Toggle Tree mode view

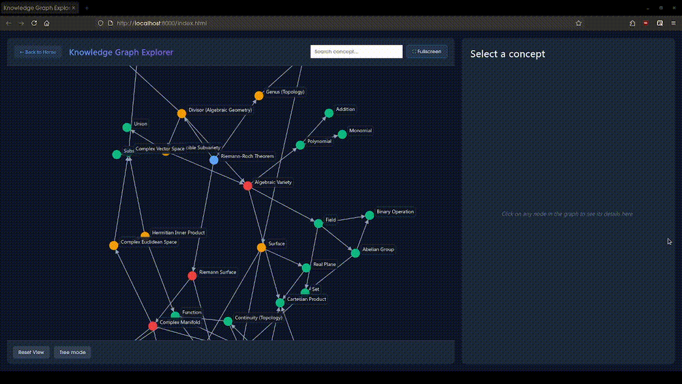[72, 353]
